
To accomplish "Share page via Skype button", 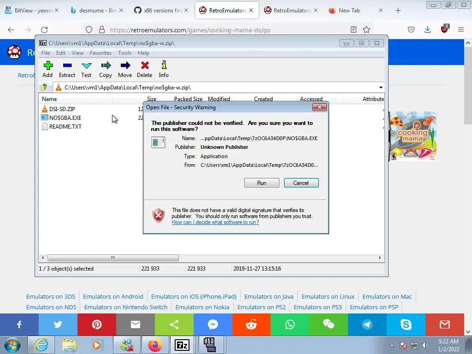I will click(x=406, y=324).
